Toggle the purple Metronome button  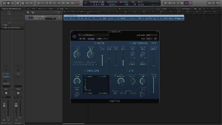tap(190, 3)
